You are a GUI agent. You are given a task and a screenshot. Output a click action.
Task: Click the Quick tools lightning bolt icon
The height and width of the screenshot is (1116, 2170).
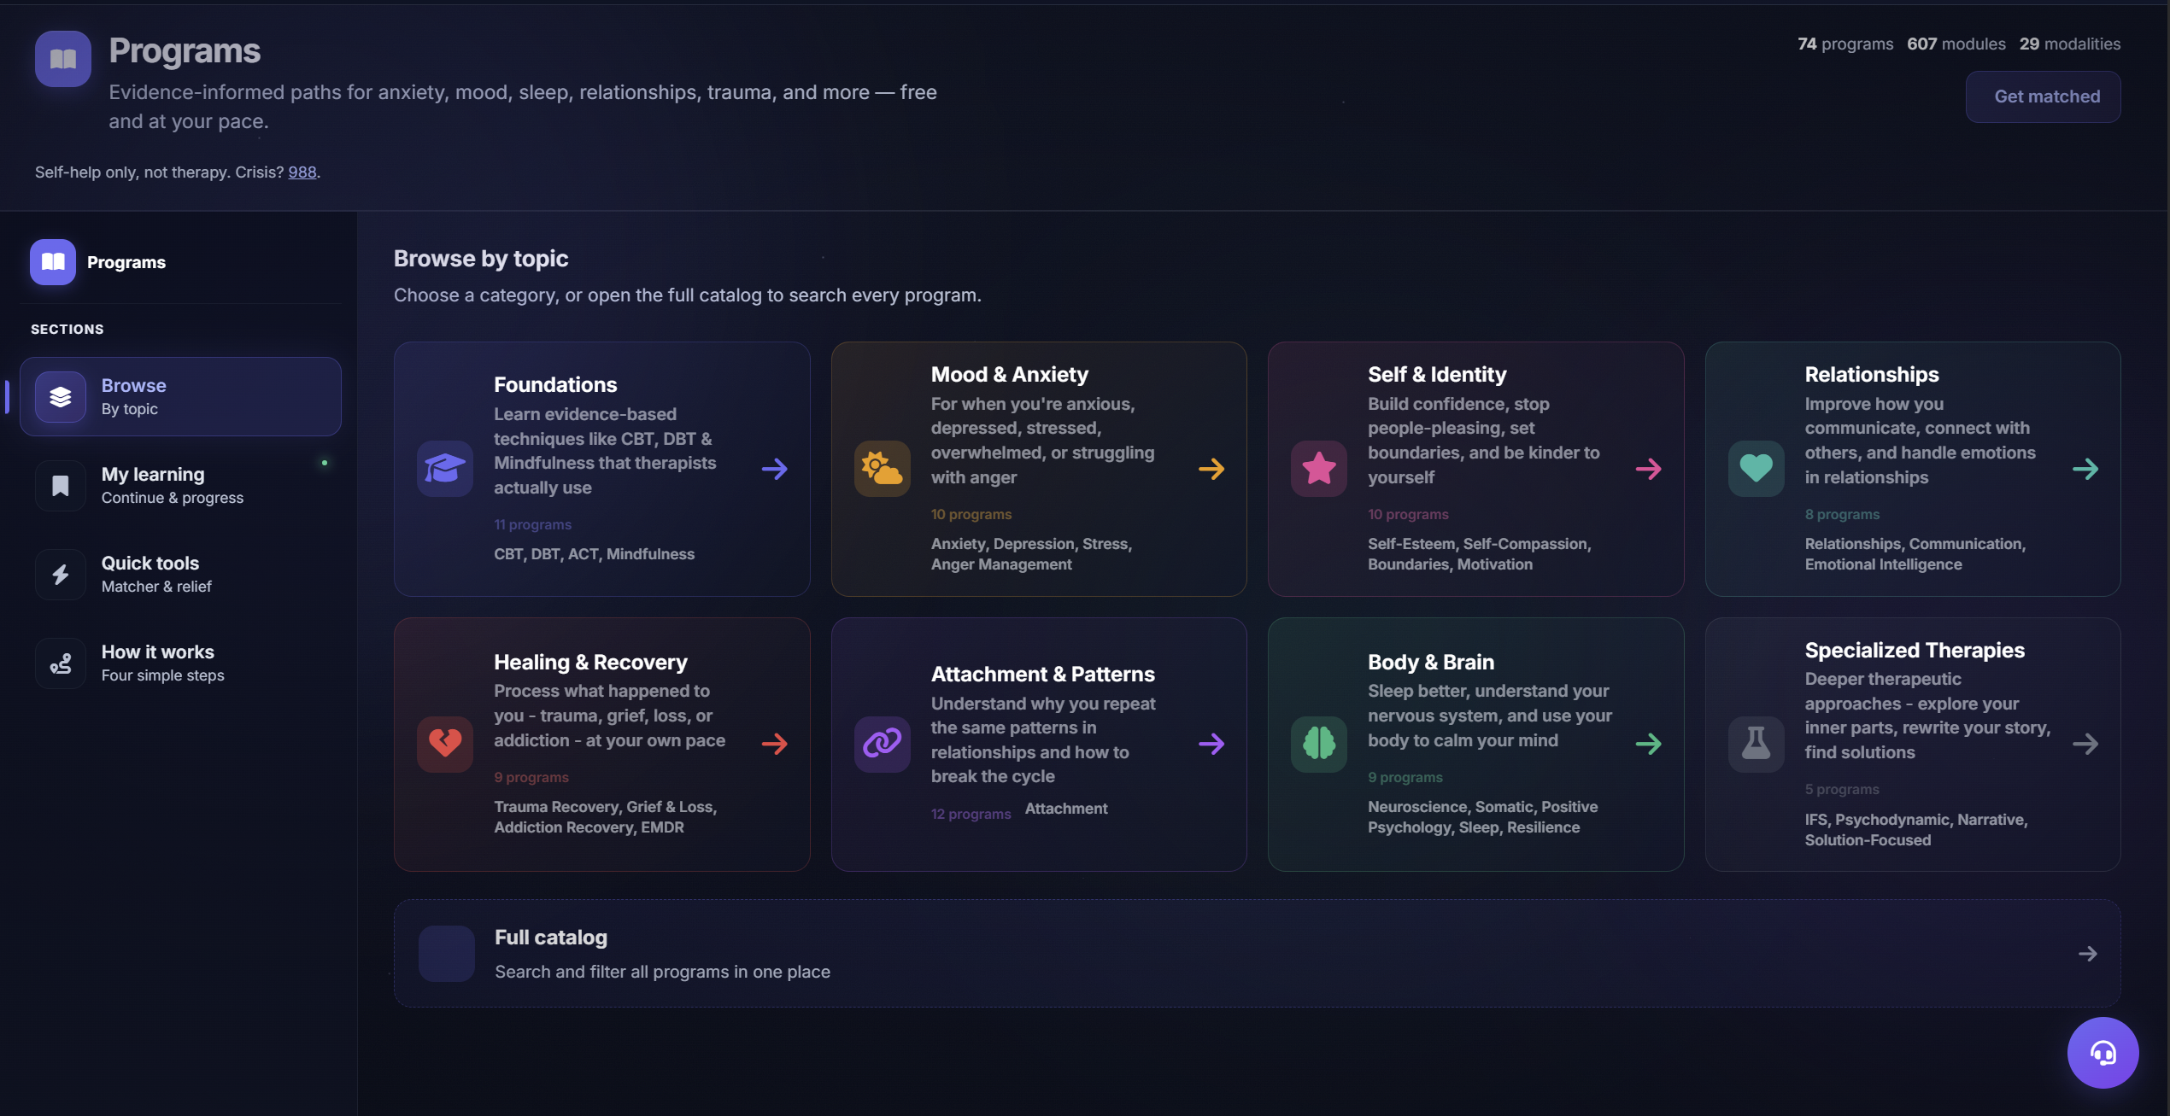coord(61,575)
